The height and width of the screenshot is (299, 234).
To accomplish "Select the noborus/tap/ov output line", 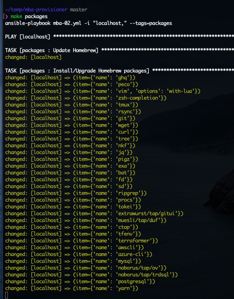I will click(86, 268).
